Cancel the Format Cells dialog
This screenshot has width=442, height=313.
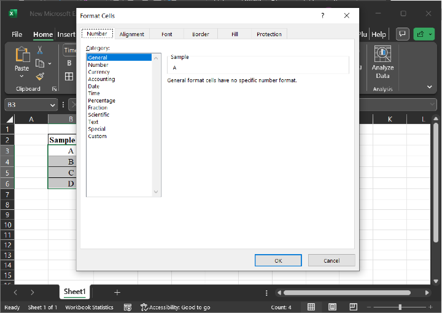(x=331, y=260)
